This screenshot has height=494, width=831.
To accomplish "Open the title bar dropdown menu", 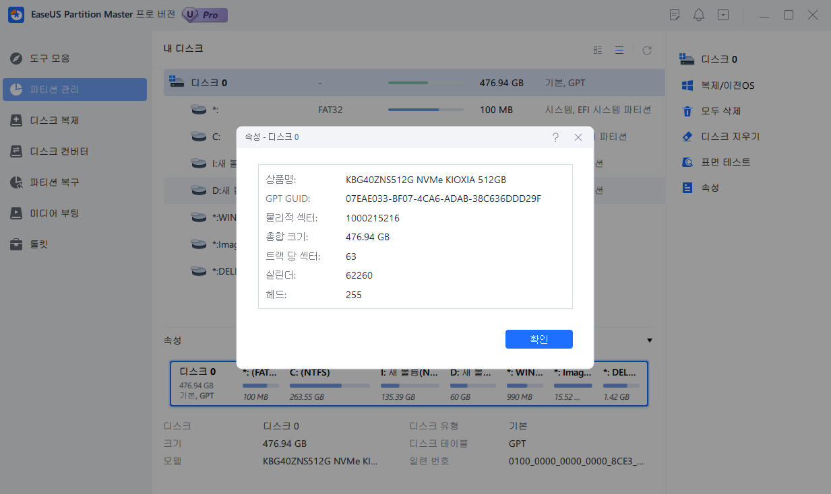I will [x=723, y=14].
